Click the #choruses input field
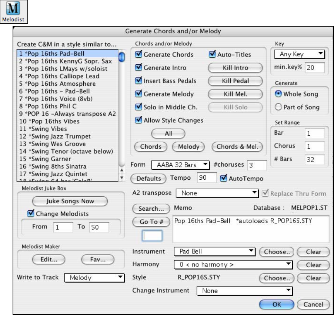334x315 pixels. (257, 165)
